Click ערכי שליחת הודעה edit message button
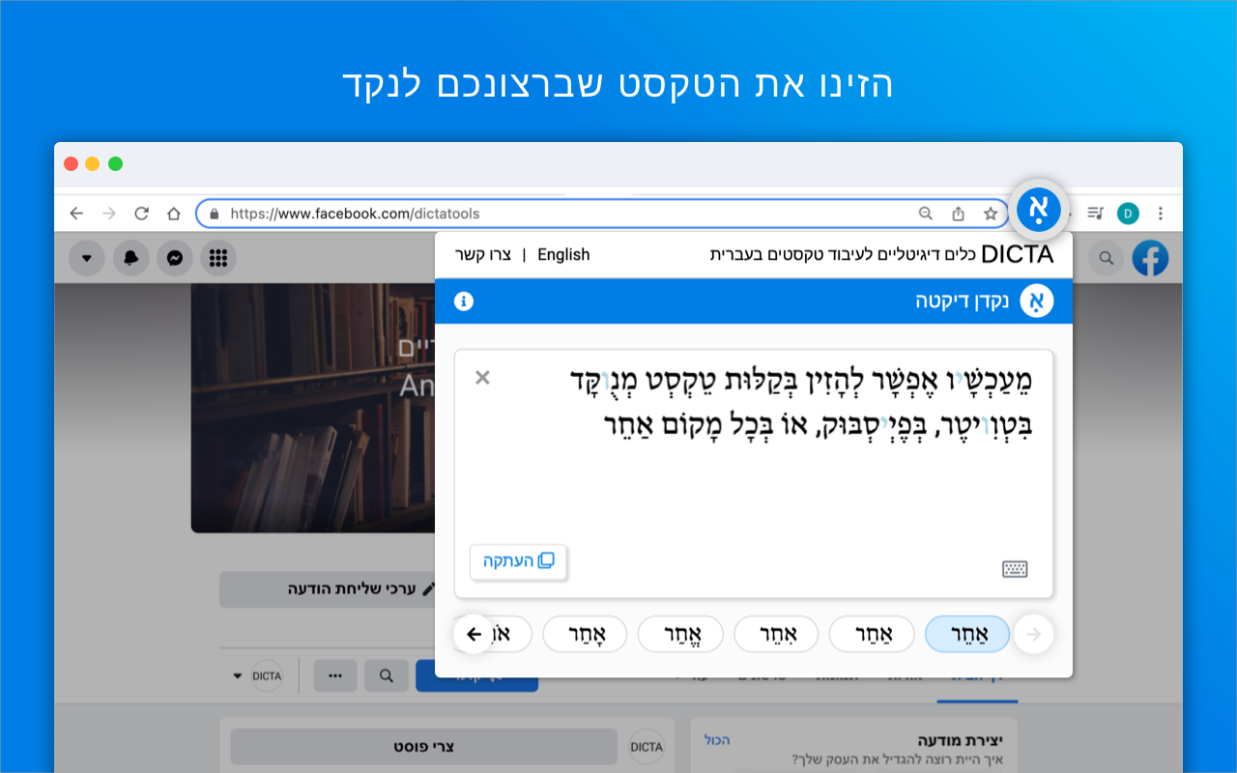 328,588
